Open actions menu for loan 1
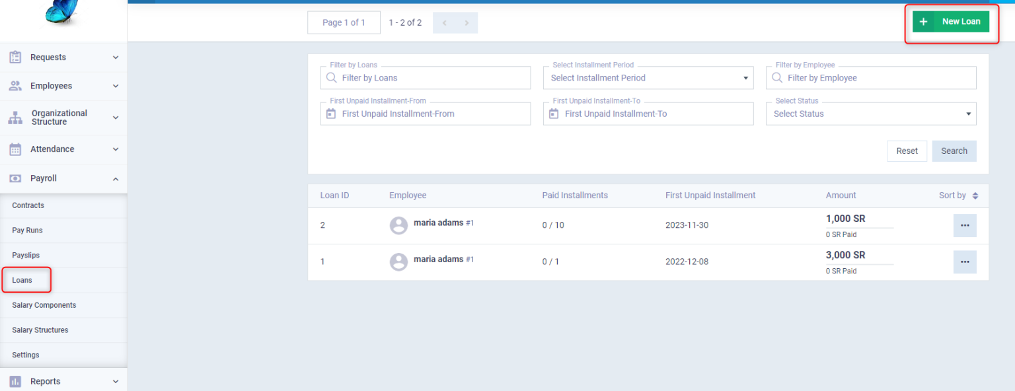This screenshot has height=391, width=1015. (x=965, y=262)
